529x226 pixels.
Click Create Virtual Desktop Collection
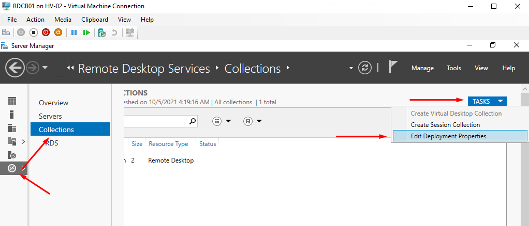point(456,114)
